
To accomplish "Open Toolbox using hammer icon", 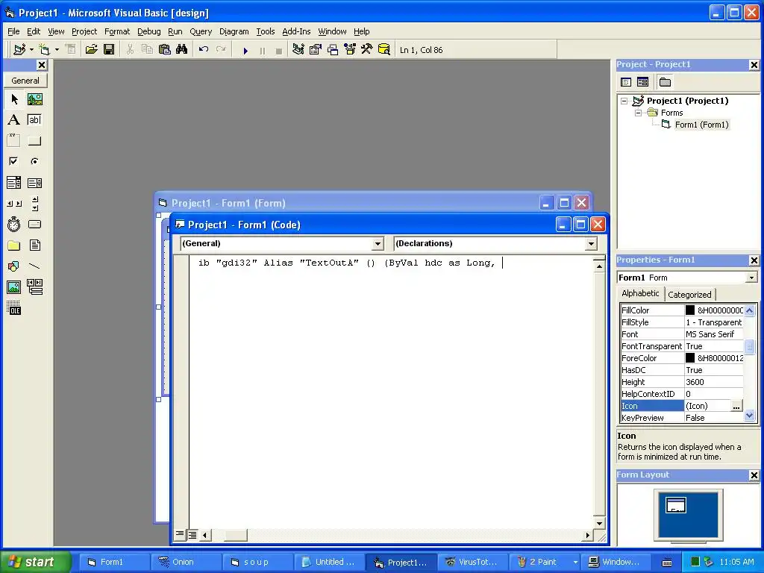I will coord(366,50).
